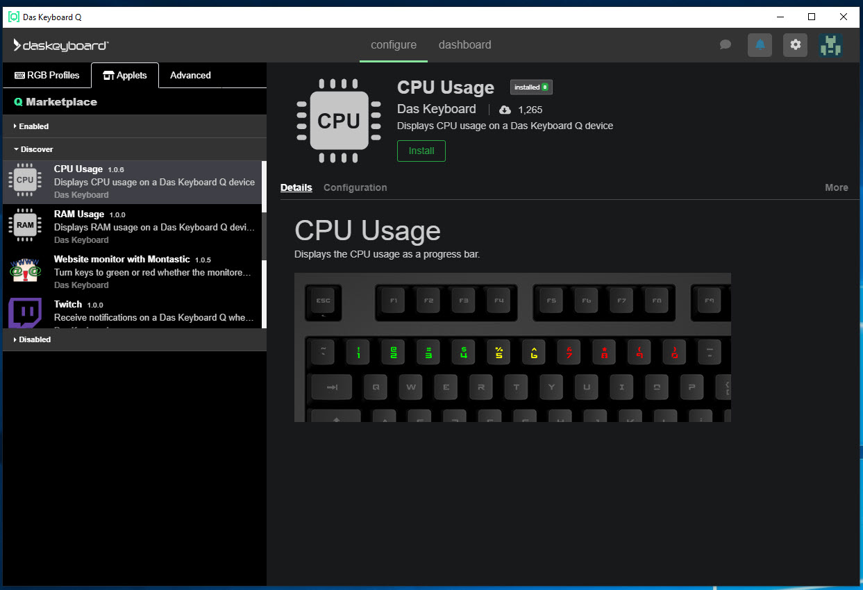The width and height of the screenshot is (863, 590).
Task: Click the daskeyboard logo
Action: pyautogui.click(x=61, y=45)
